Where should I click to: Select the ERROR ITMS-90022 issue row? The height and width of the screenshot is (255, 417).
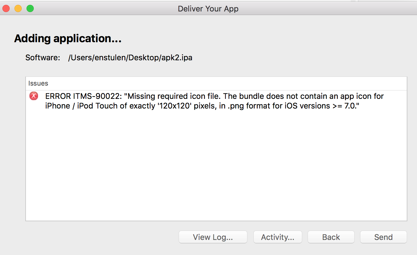pos(211,101)
